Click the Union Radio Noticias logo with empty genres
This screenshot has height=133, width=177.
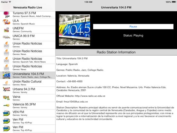coord(6,45)
